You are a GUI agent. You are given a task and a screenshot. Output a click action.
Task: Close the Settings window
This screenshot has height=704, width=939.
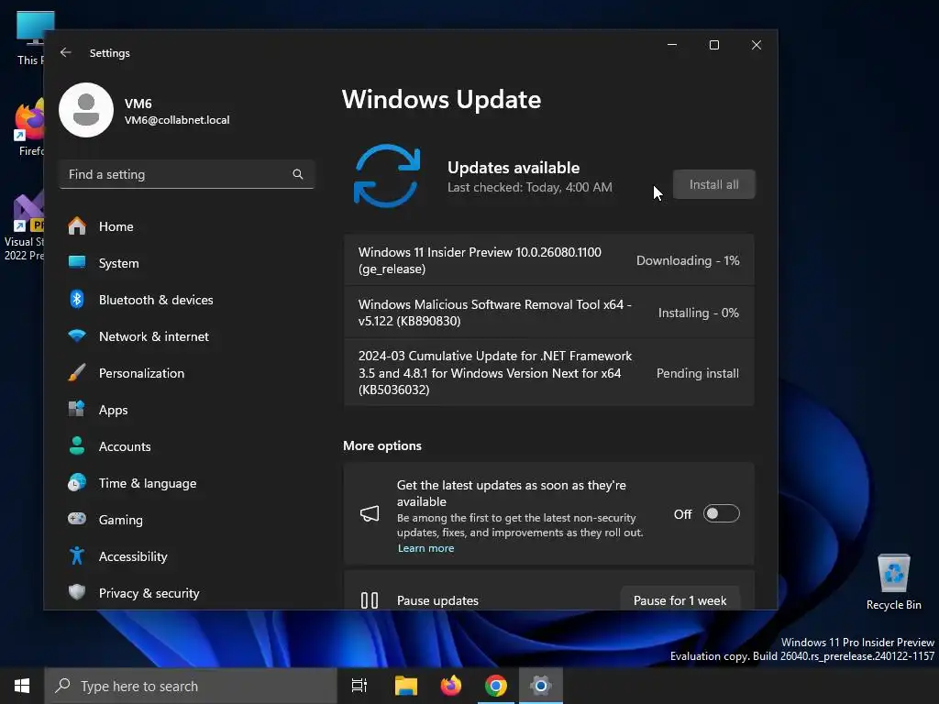757,45
